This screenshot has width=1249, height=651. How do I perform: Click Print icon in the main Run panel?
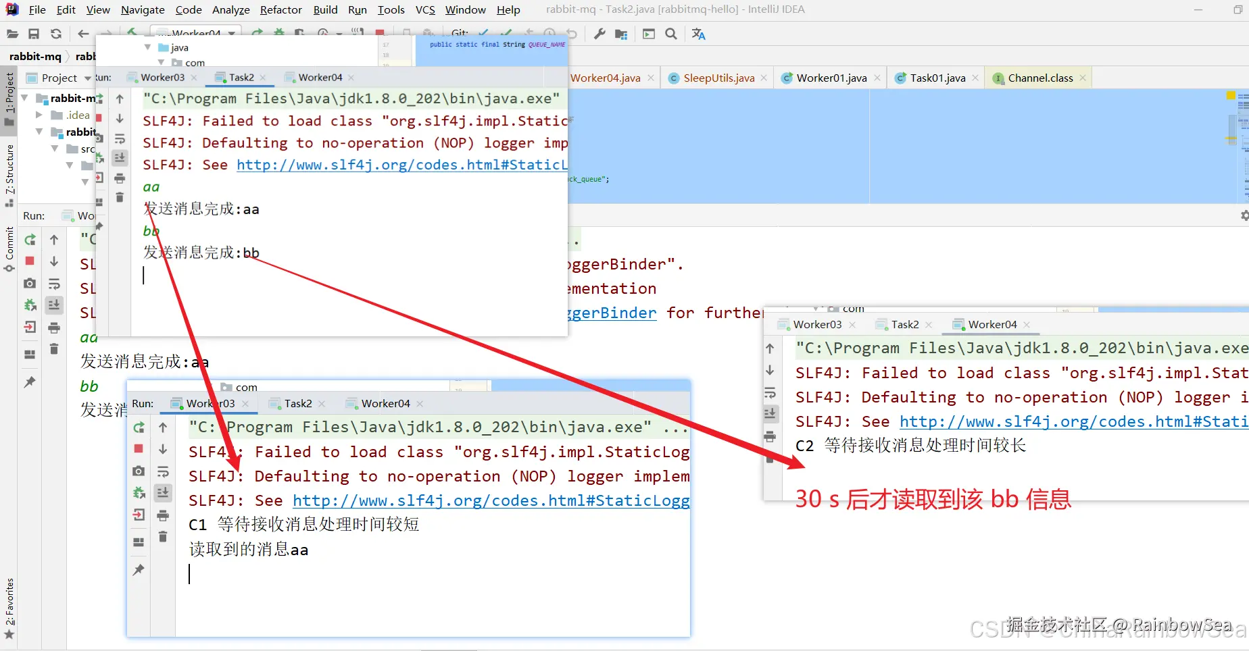click(54, 328)
